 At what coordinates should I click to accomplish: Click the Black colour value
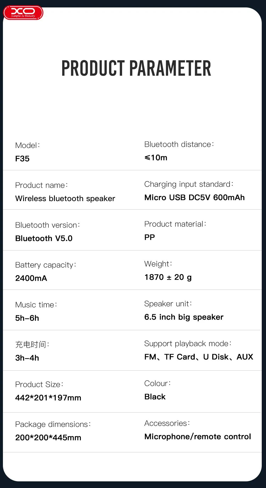click(155, 397)
